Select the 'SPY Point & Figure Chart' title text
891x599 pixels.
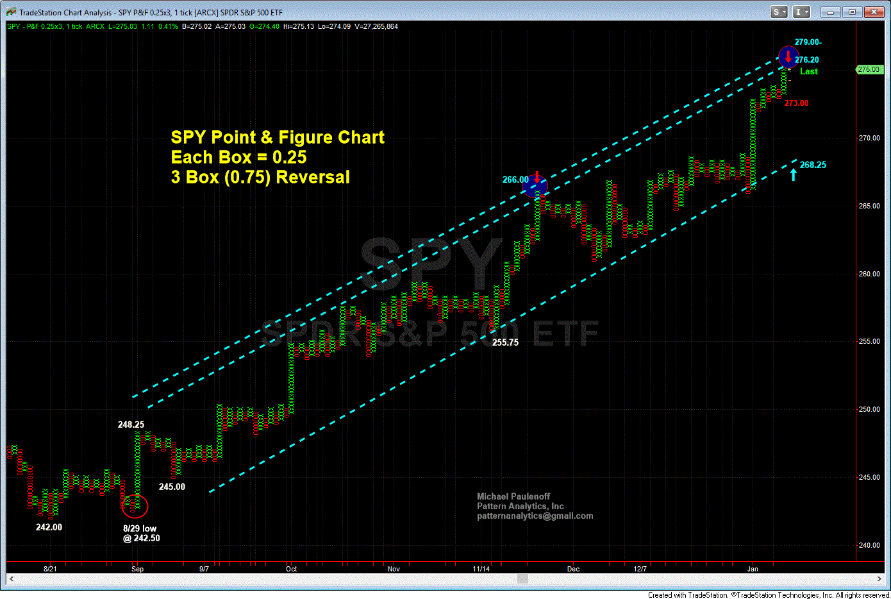tap(278, 137)
